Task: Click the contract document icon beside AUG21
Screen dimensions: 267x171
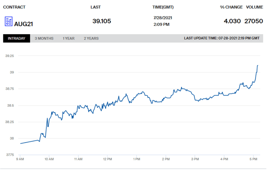Action: [8, 21]
